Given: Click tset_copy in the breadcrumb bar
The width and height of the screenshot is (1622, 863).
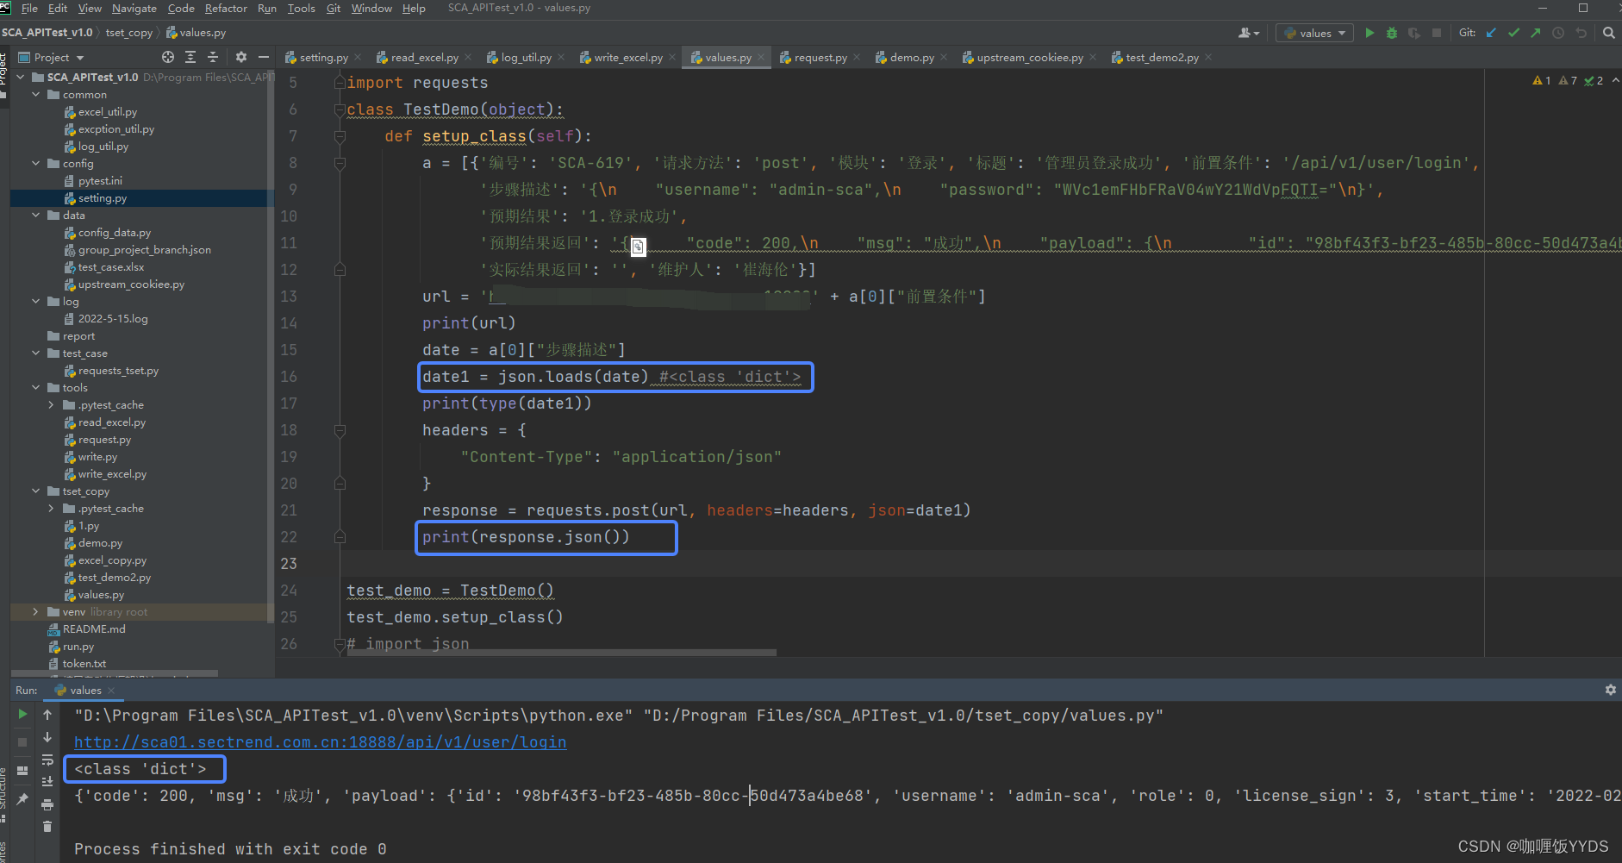Looking at the screenshot, I should [129, 33].
